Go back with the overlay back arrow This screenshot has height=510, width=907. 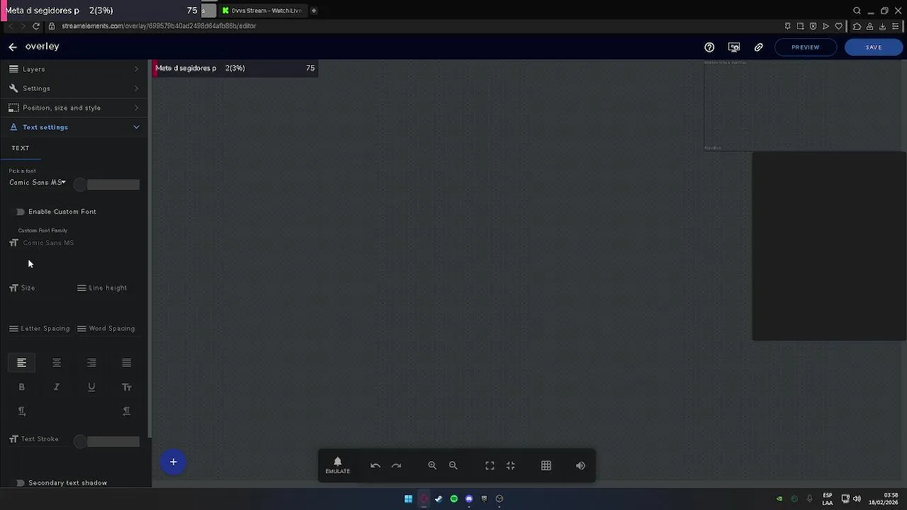pos(13,47)
